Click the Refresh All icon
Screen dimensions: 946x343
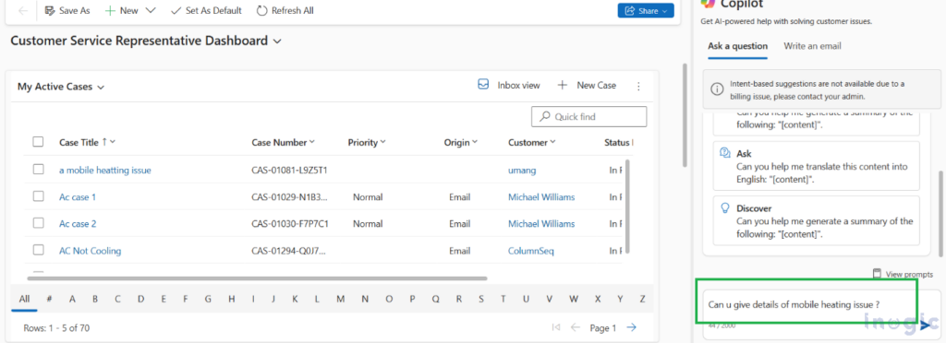261,10
